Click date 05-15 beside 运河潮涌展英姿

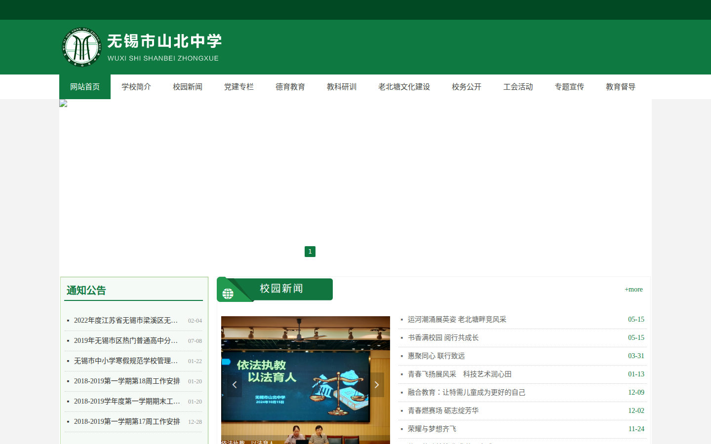click(636, 320)
